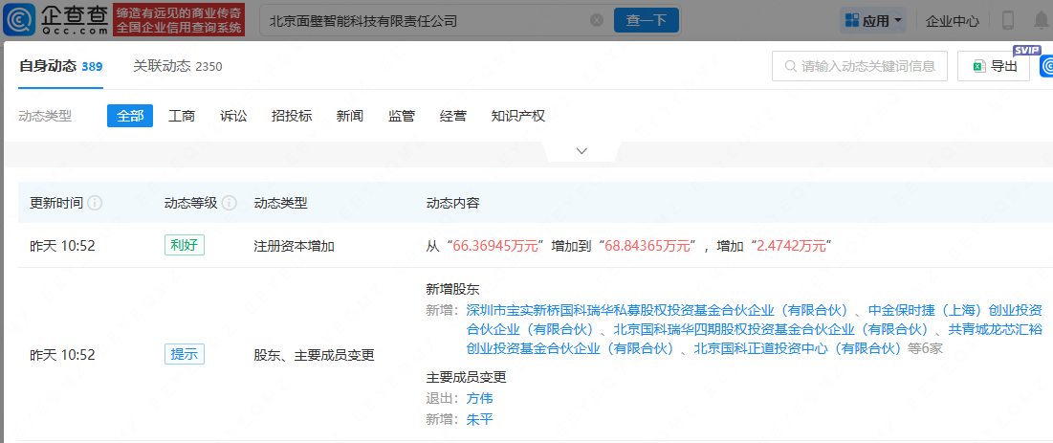Image resolution: width=1053 pixels, height=443 pixels.
Task: Switch to the 关联动态 tab
Action: [177, 66]
